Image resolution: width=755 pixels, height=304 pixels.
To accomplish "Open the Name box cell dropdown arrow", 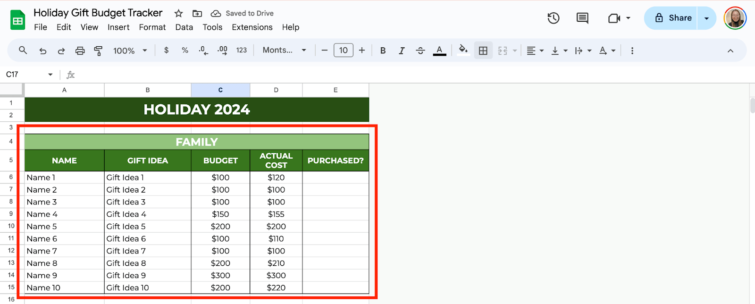I will 50,75.
